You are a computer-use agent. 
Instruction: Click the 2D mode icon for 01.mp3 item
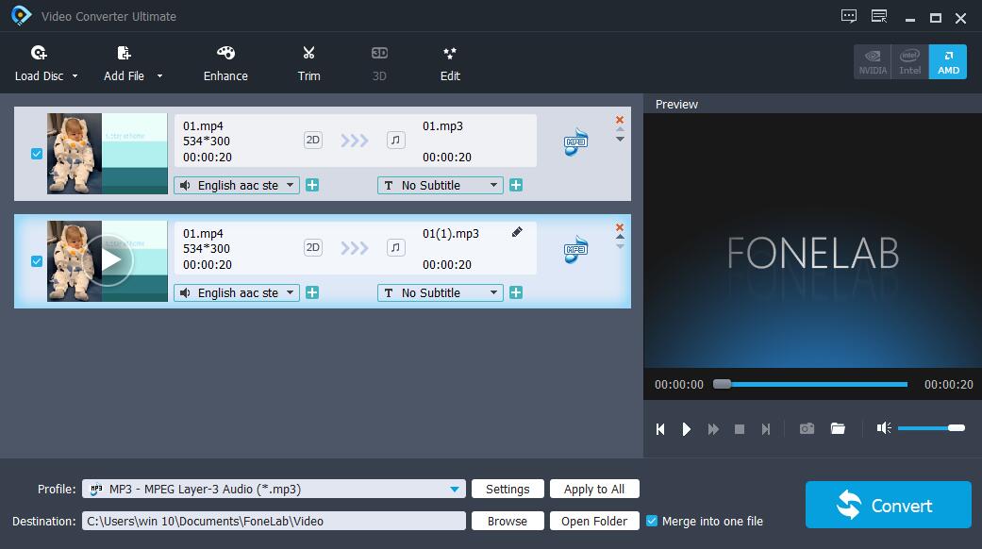pos(312,140)
